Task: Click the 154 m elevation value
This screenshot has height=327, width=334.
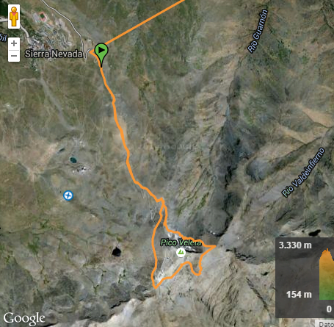Action: pyautogui.click(x=299, y=294)
